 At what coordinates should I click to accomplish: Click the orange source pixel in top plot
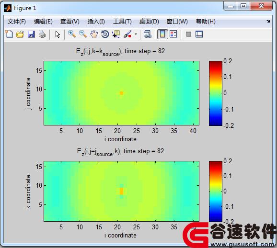coord(121,93)
